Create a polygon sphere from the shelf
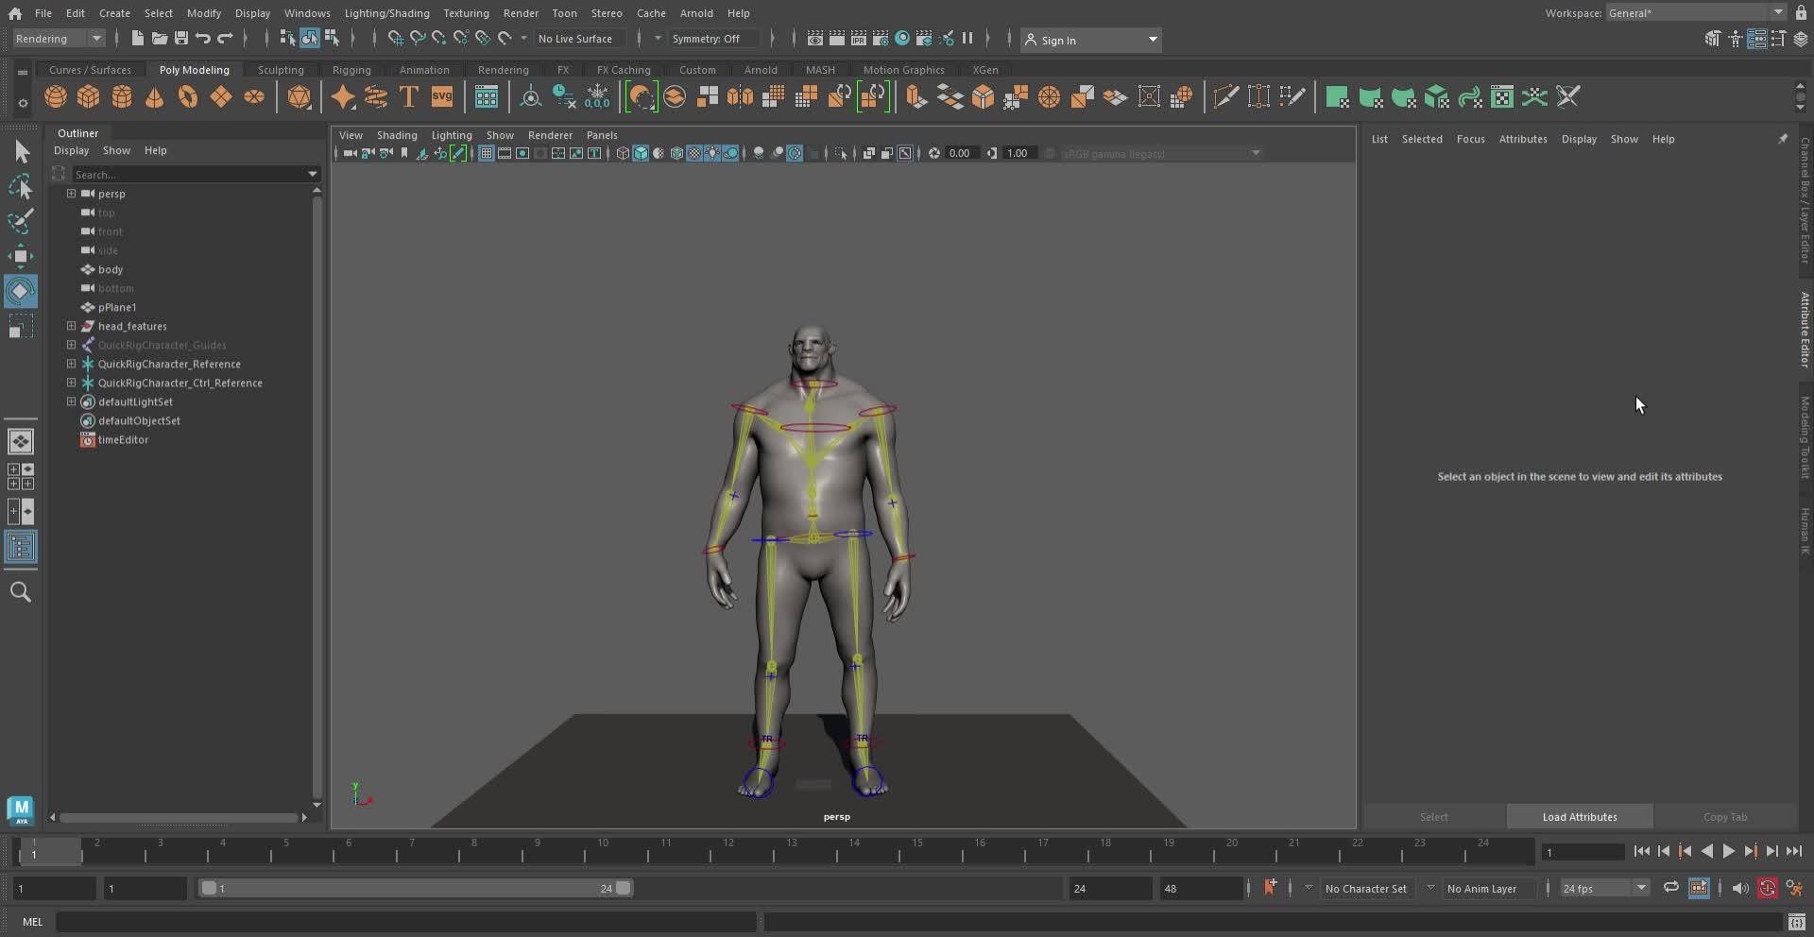The height and width of the screenshot is (937, 1814). pos(55,96)
